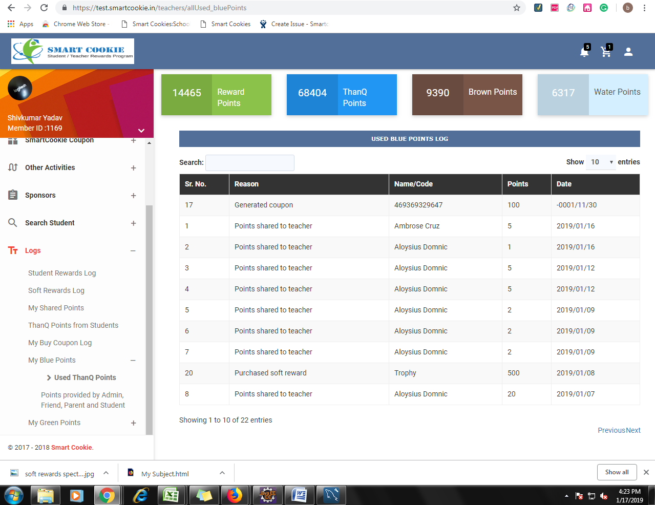
Task: Select Used ThanQ Points in sidebar
Action: coord(85,377)
